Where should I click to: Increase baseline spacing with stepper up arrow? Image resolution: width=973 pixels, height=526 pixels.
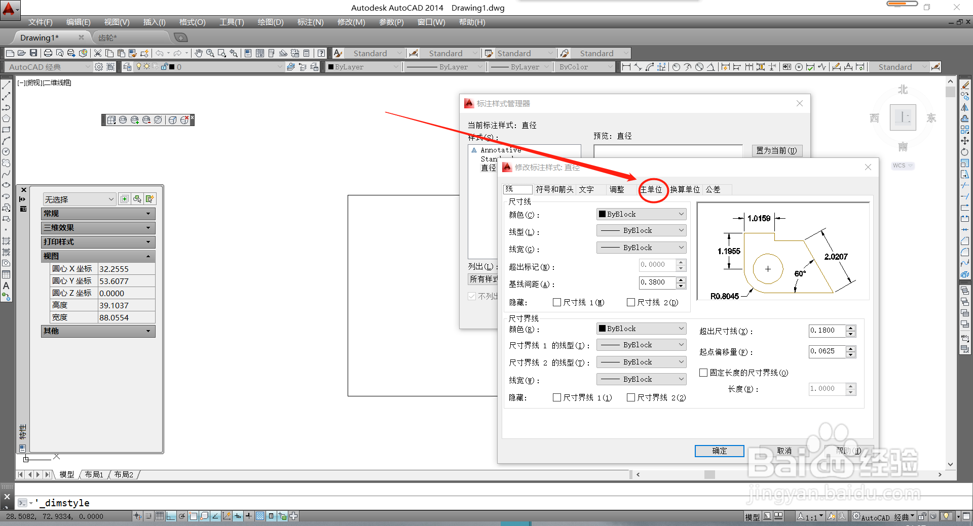pos(681,279)
